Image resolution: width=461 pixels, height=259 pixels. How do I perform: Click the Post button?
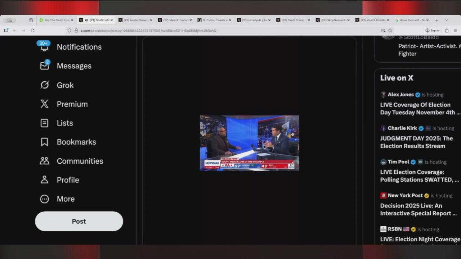pos(79,221)
